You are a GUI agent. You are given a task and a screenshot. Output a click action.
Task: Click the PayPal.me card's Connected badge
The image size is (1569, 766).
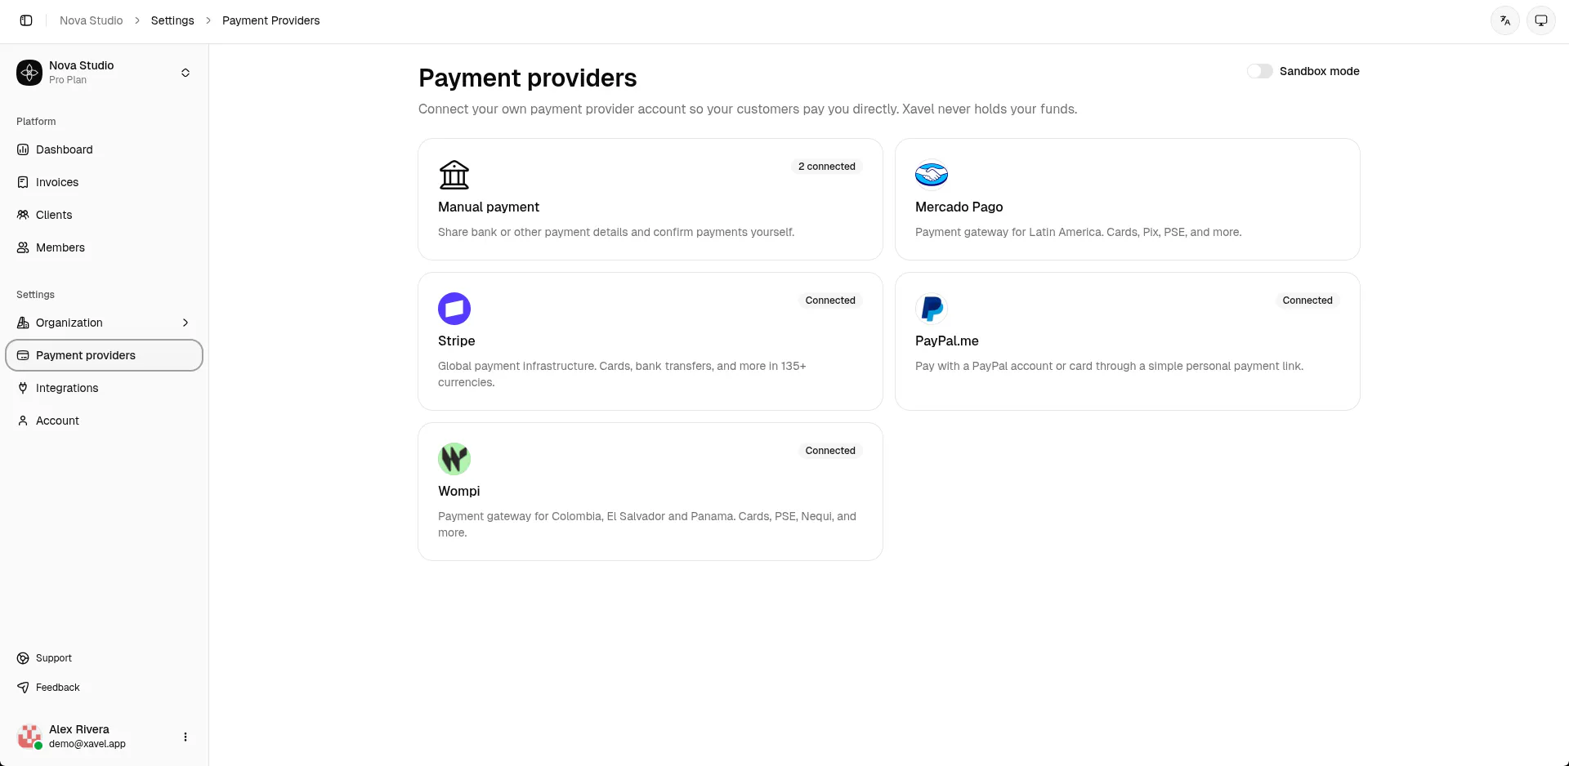click(x=1307, y=301)
